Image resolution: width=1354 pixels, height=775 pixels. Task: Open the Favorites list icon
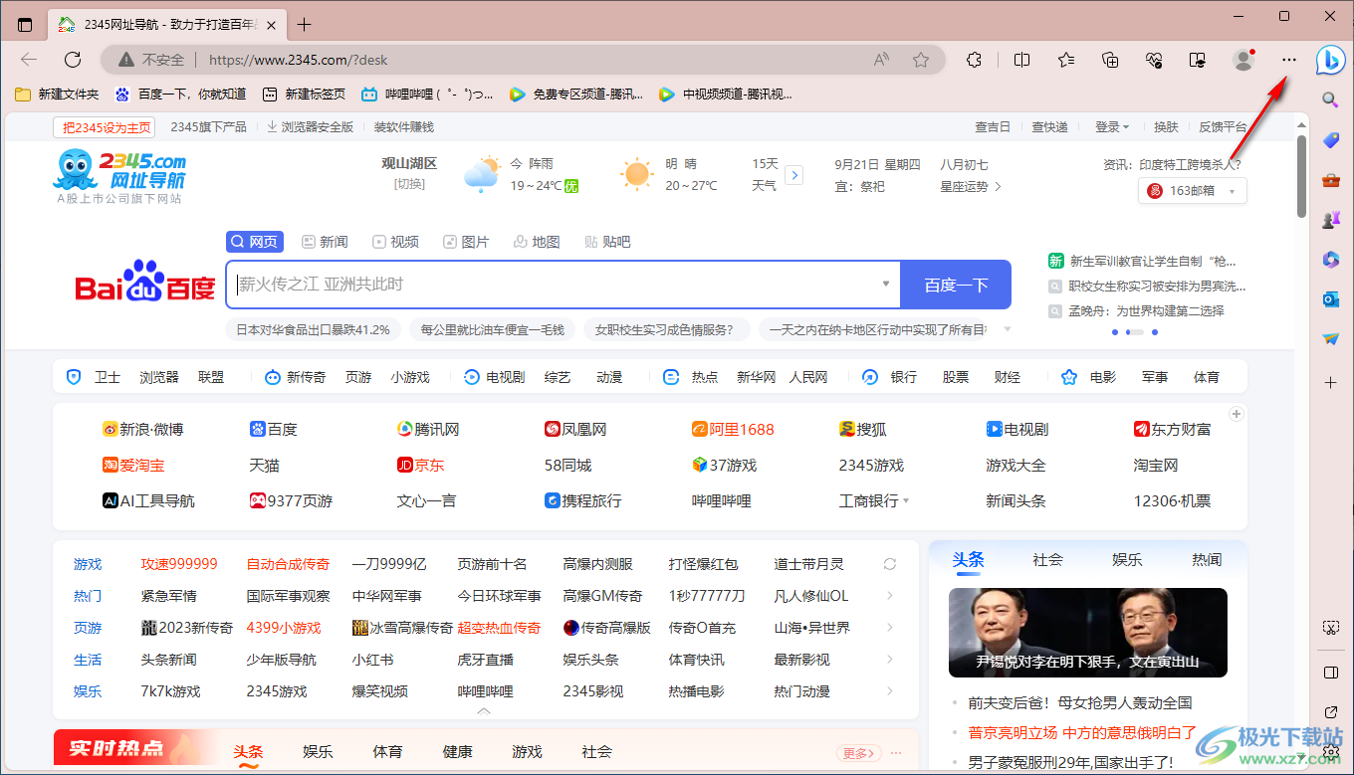1066,60
